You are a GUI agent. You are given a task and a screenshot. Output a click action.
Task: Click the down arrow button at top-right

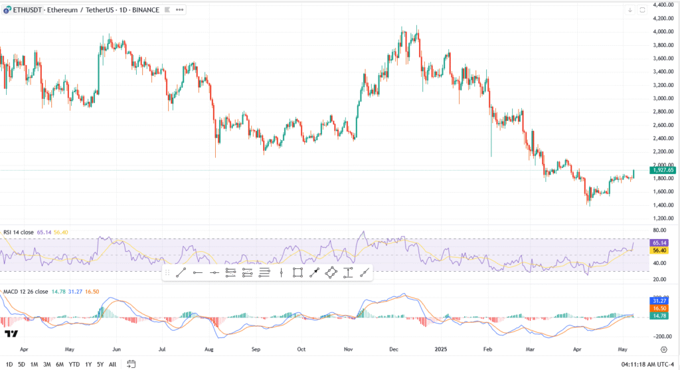click(630, 10)
